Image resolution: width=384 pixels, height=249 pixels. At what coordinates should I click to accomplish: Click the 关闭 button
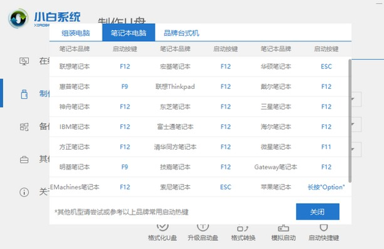point(318,212)
